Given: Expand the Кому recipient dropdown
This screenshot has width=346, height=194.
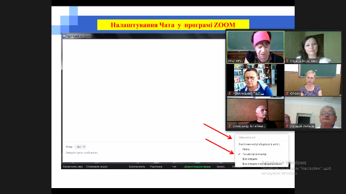Looking at the screenshot, I should coord(81,147).
